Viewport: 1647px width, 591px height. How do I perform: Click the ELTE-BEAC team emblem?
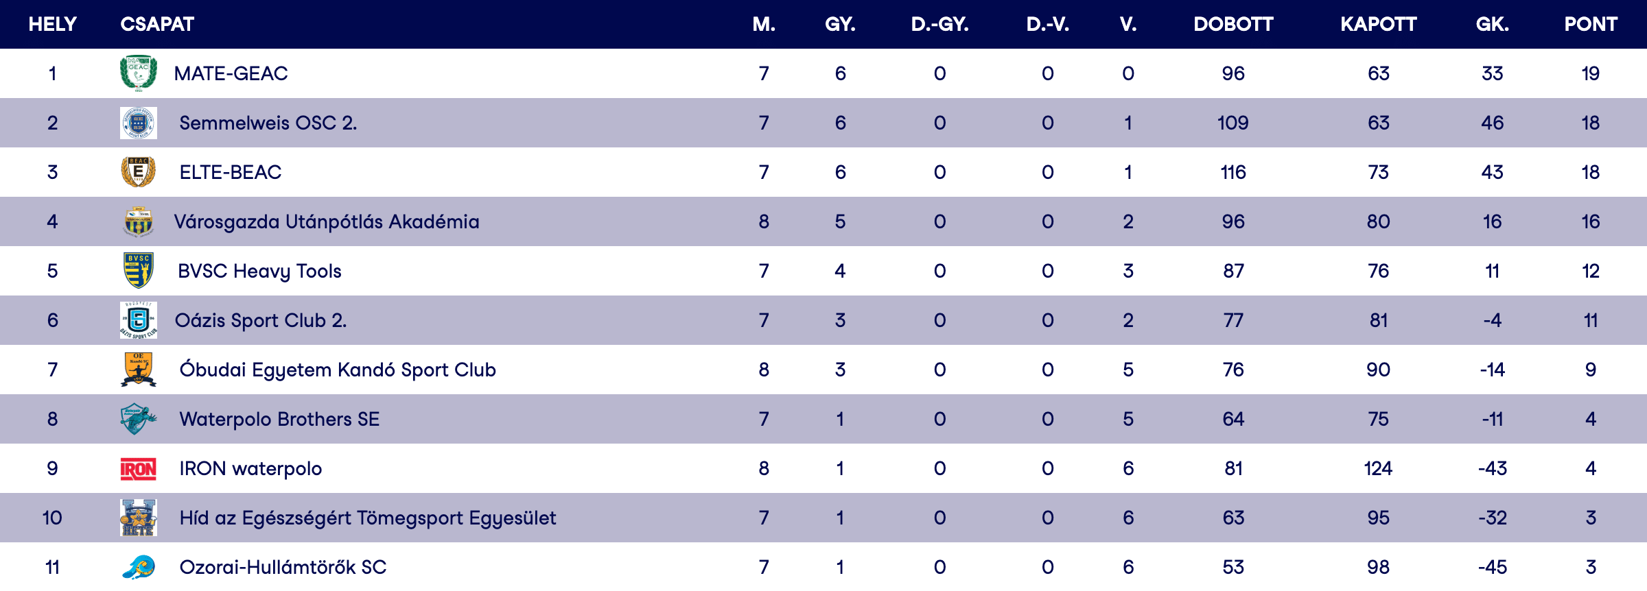pos(139,172)
